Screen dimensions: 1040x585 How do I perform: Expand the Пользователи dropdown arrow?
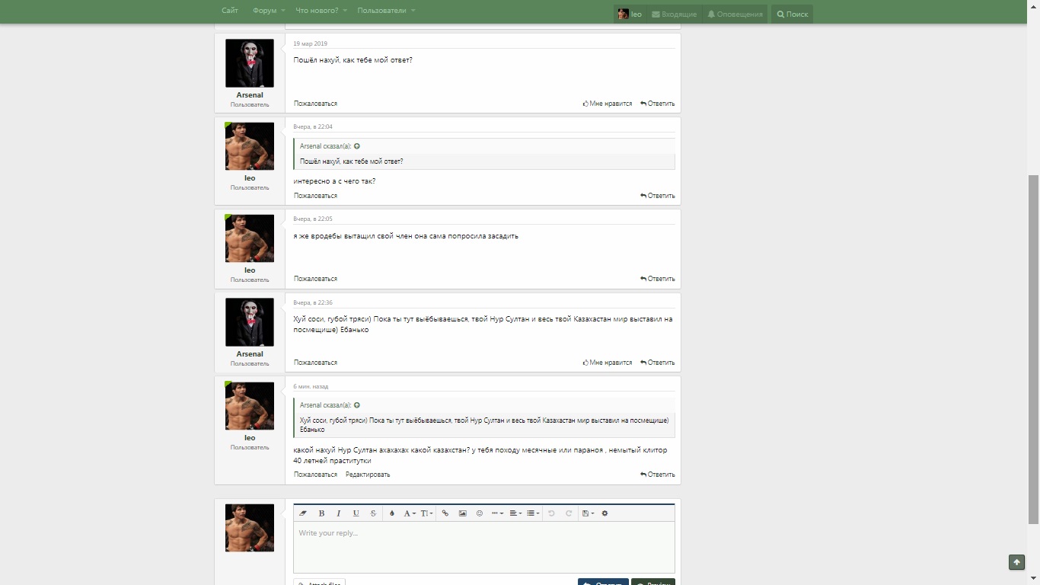[413, 11]
